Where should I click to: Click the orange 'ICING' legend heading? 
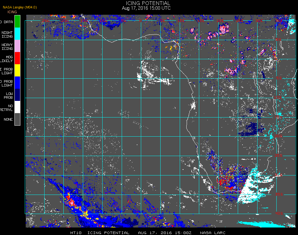pyautogui.click(x=12, y=12)
